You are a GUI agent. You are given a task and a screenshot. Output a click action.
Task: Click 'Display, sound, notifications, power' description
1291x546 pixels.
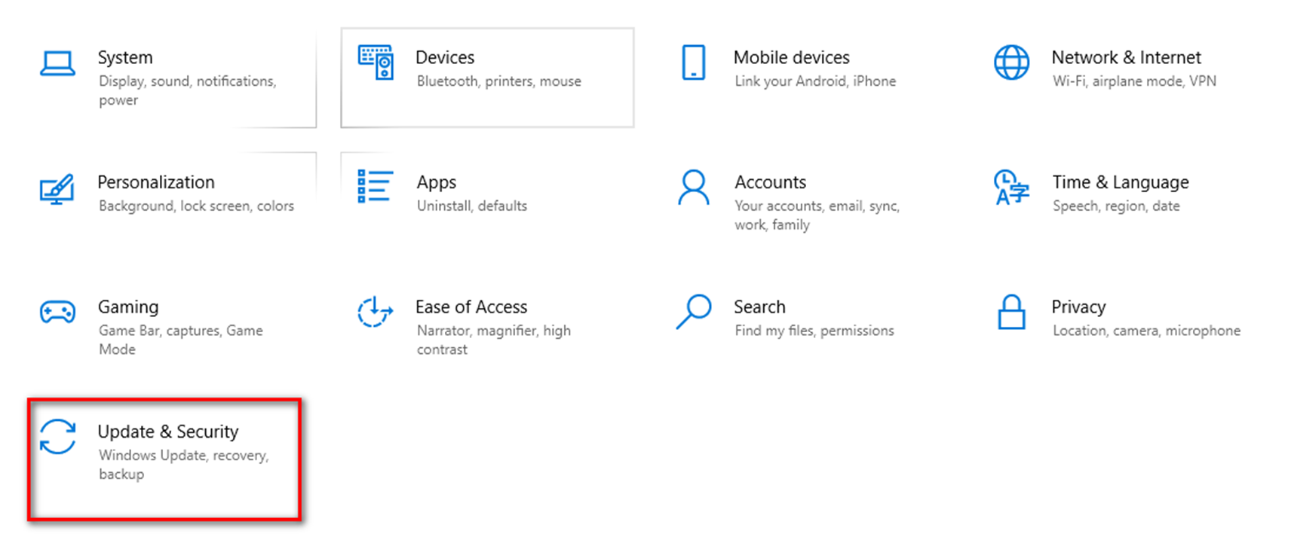(x=188, y=90)
